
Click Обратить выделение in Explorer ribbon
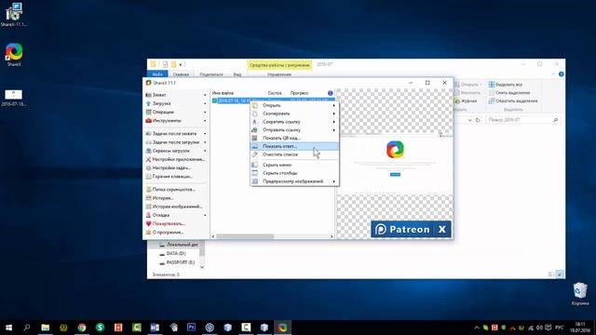513,101
